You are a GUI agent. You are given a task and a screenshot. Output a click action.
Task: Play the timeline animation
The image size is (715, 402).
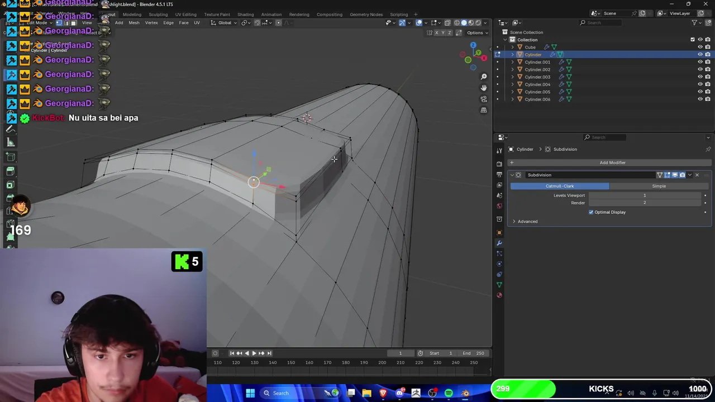click(254, 353)
